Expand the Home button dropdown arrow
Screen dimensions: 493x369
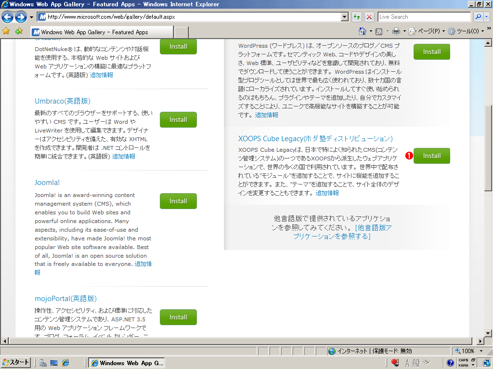coord(371,31)
